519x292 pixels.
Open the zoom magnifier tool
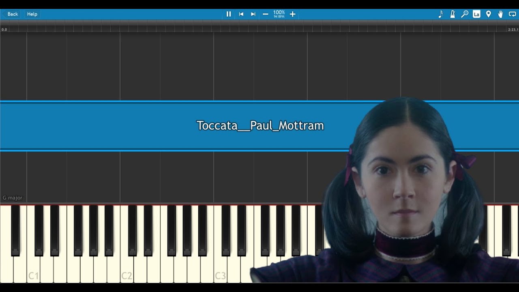tap(465, 14)
